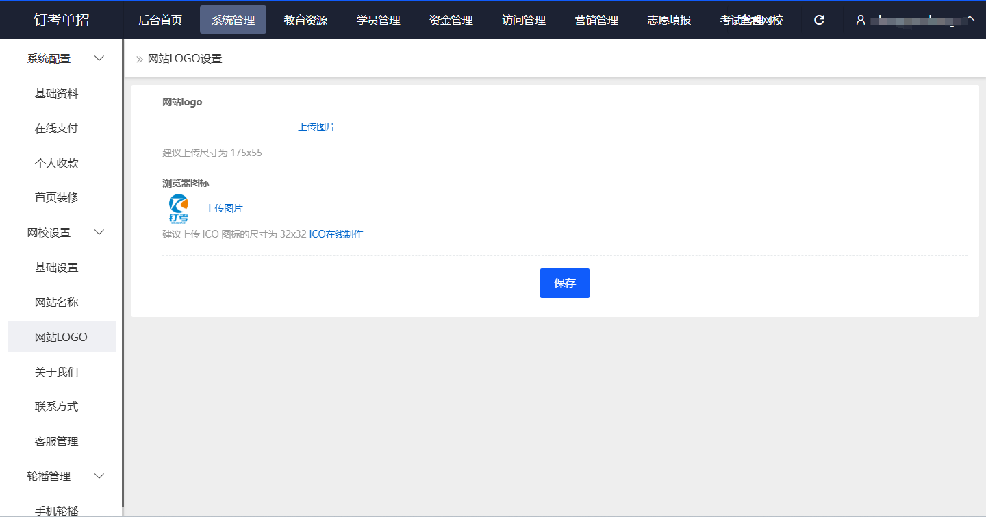986x517 pixels.
Task: Click 上传图片 under 网站logo
Action: pos(316,127)
